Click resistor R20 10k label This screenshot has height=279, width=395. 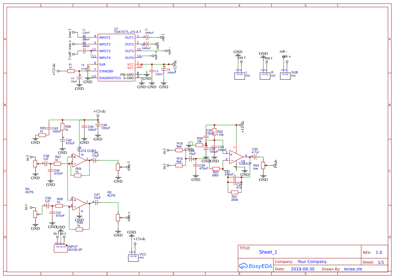(x=200, y=140)
